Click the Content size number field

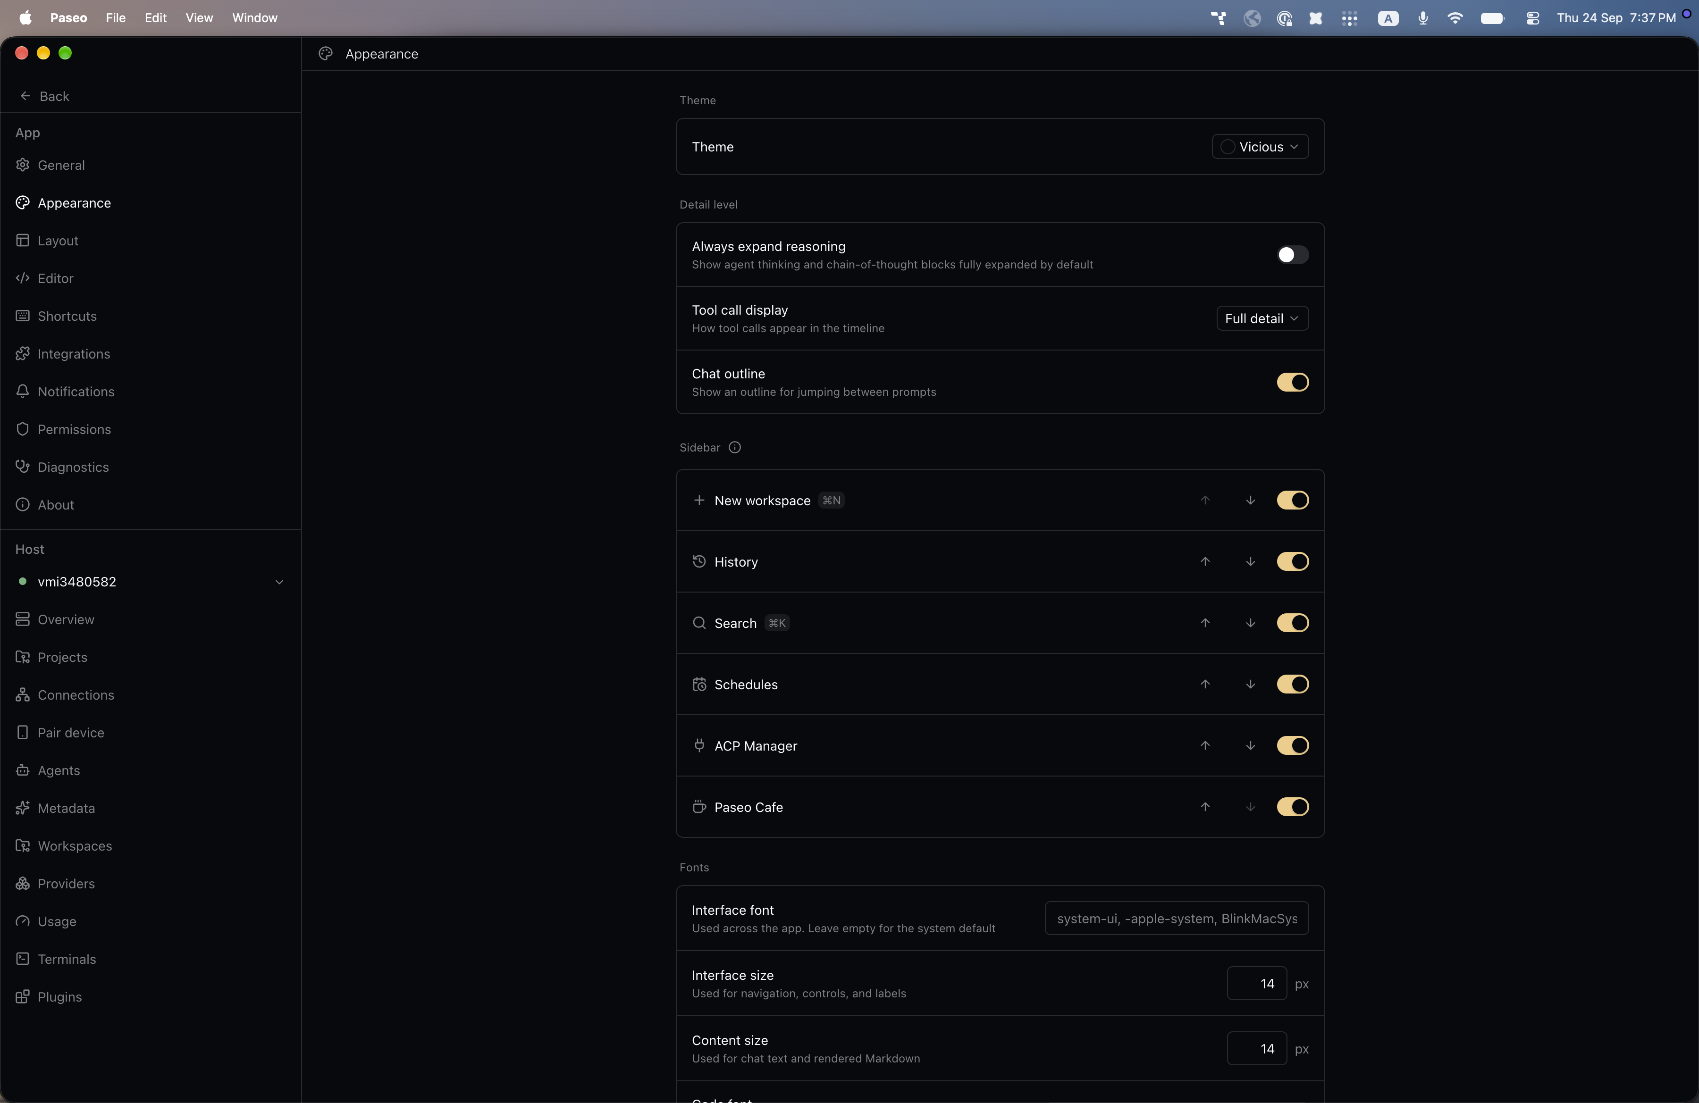point(1256,1049)
